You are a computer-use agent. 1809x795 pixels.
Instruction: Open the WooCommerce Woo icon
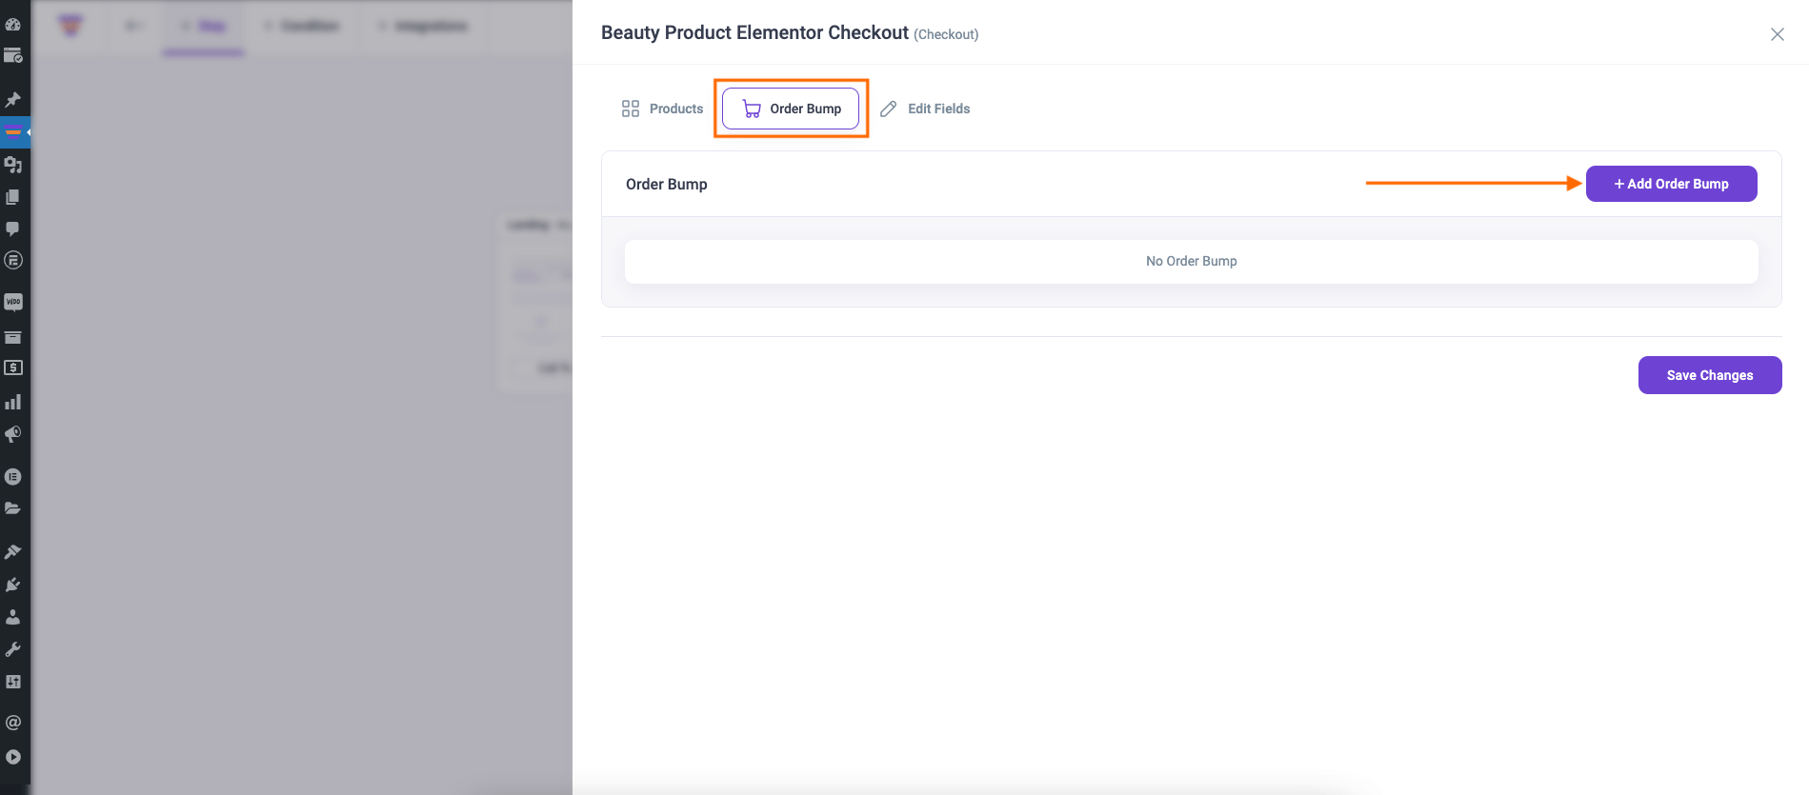click(13, 302)
